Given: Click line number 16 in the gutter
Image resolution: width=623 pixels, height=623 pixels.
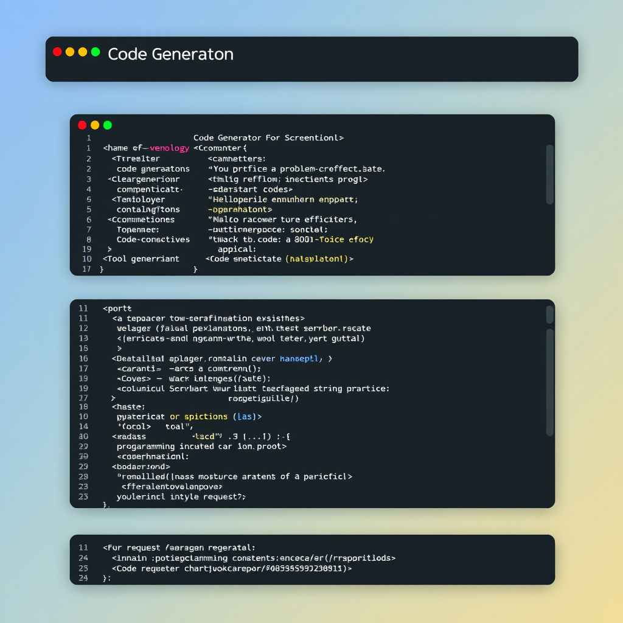Looking at the screenshot, I should coord(85,358).
